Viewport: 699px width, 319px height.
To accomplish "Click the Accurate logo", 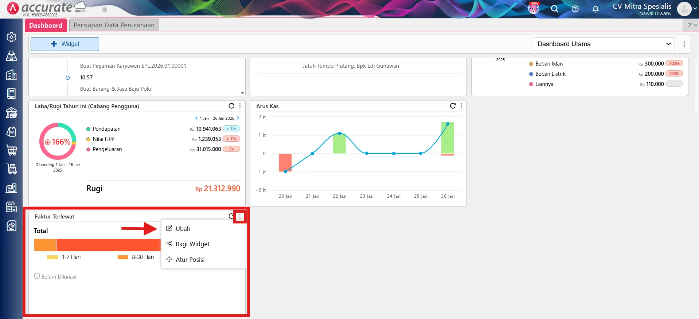I will tap(46, 8).
